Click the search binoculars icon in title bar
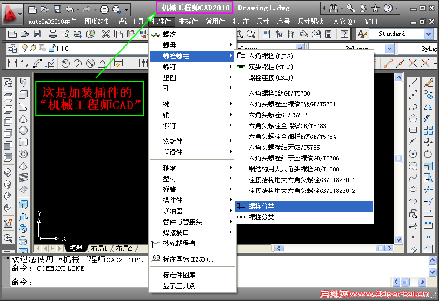439x301 pixels. [x=334, y=9]
